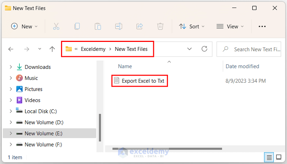
Task: Refresh the current folder view
Action: [x=204, y=49]
